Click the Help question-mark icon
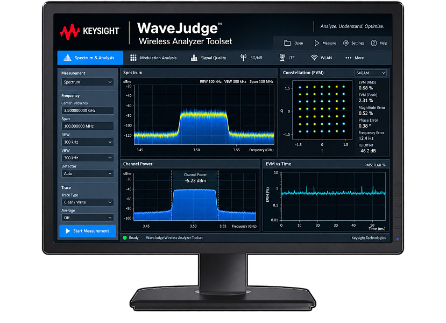This screenshot has width=446, height=323. tap(374, 43)
